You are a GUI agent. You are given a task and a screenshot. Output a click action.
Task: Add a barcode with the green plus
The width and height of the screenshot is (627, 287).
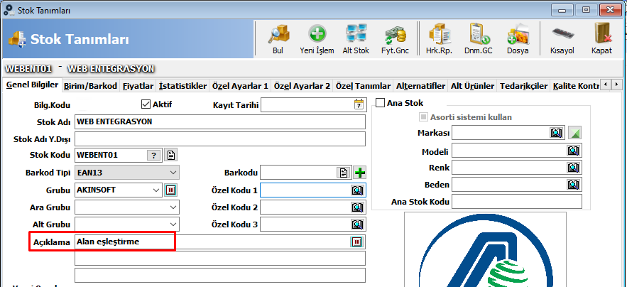(x=360, y=173)
